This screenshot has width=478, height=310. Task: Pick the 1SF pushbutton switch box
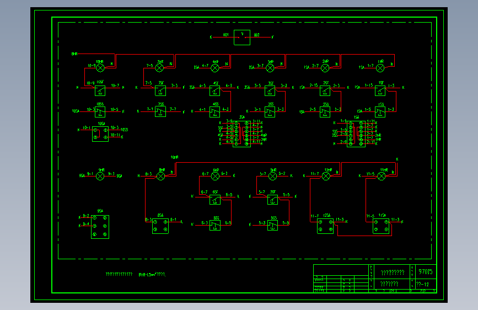(x=380, y=90)
